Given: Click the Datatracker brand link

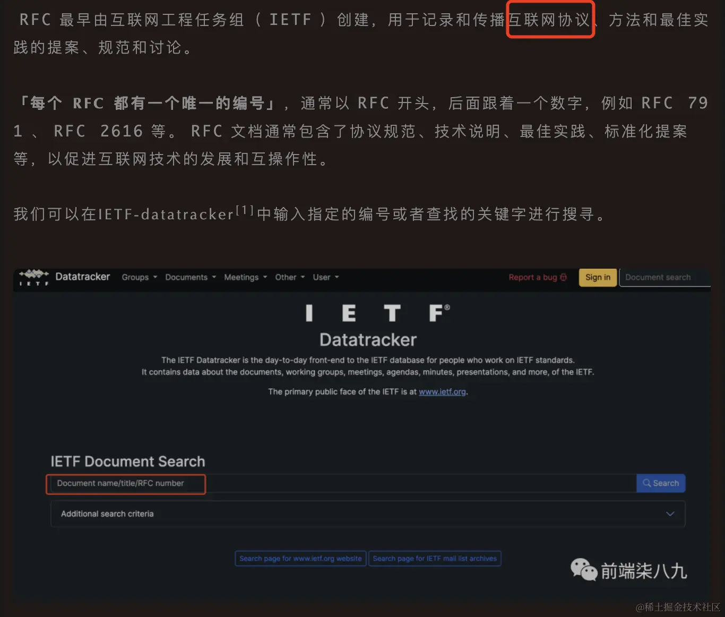Looking at the screenshot, I should (83, 277).
